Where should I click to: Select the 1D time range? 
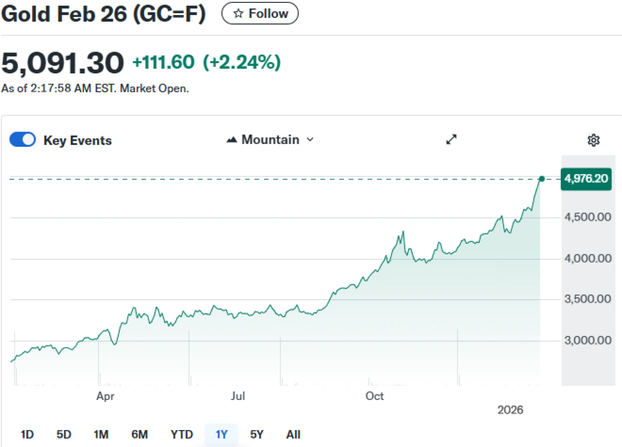27,434
